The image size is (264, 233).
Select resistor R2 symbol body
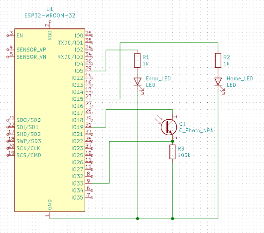(x=218, y=60)
